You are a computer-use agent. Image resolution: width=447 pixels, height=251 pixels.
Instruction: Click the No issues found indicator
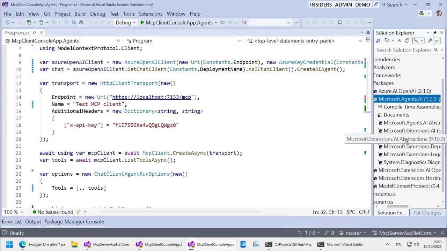pyautogui.click(x=53, y=212)
